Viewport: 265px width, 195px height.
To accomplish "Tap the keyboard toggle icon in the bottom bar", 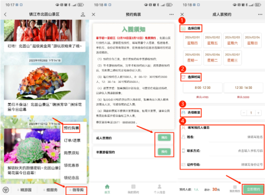I will (x=6, y=190).
